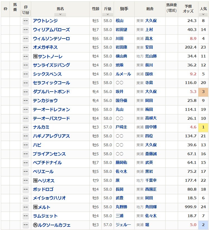Open the sort dropdown under 斤量

click(x=108, y=15)
